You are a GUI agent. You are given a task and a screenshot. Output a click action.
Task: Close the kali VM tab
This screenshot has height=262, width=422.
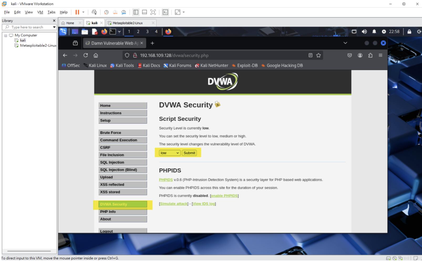click(101, 23)
